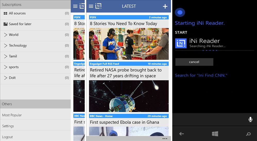The height and width of the screenshot is (141, 257).
Task: Tap the Cortana circle icon
Action: tap(180, 12)
